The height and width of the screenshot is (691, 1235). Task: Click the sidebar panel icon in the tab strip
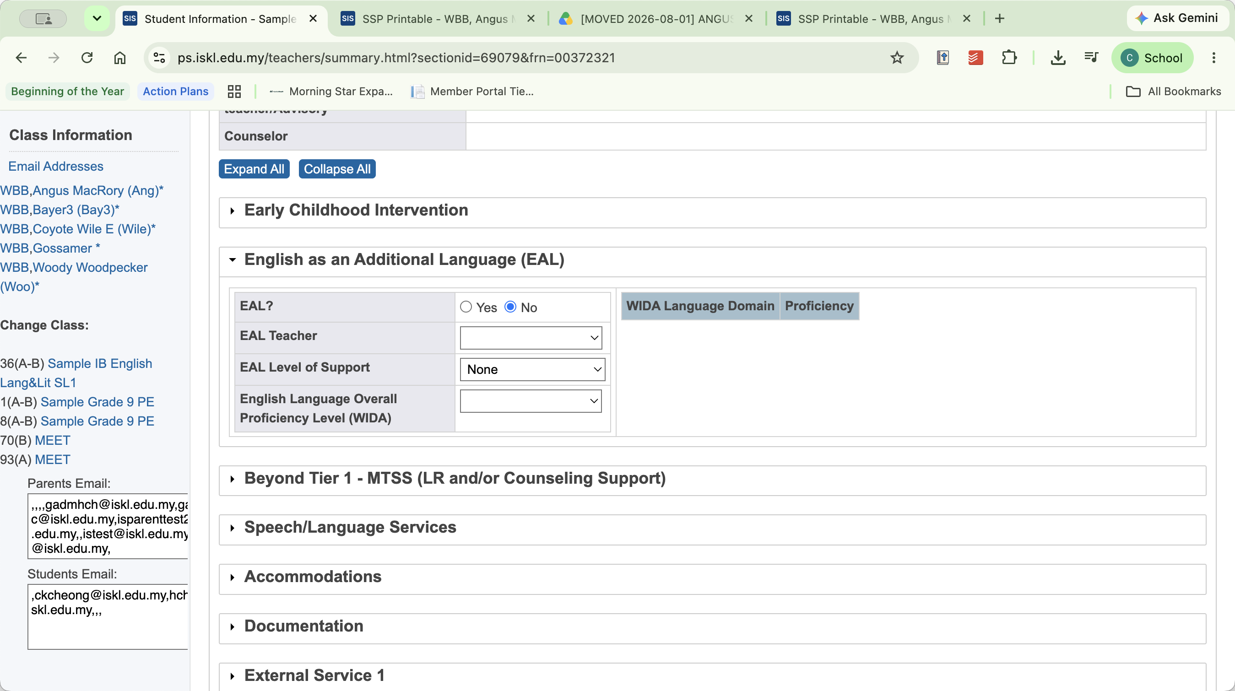point(43,19)
